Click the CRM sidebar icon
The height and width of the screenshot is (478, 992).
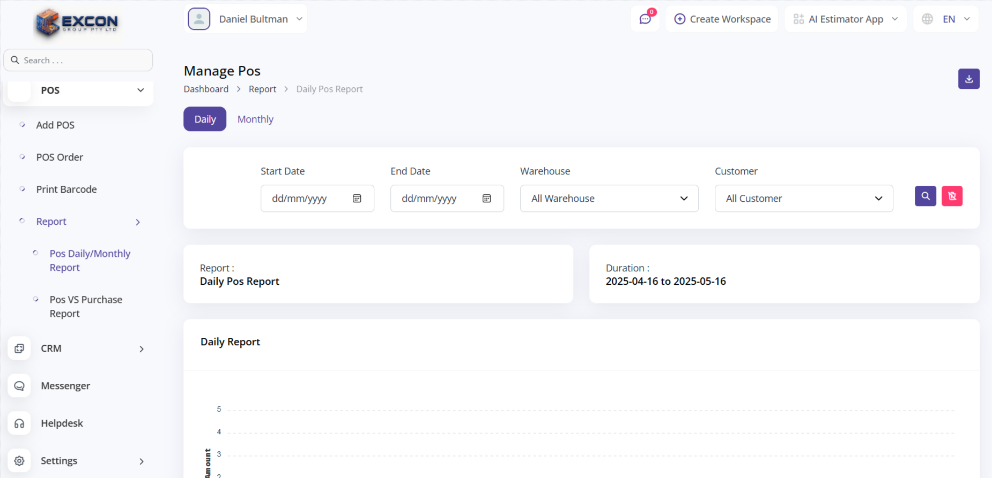click(x=19, y=348)
